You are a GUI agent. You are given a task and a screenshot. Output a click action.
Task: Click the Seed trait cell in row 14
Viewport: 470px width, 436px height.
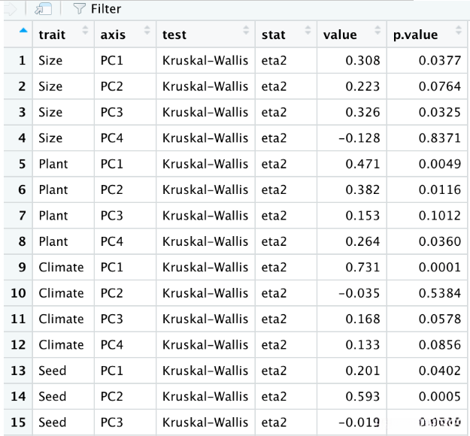pyautogui.click(x=53, y=396)
